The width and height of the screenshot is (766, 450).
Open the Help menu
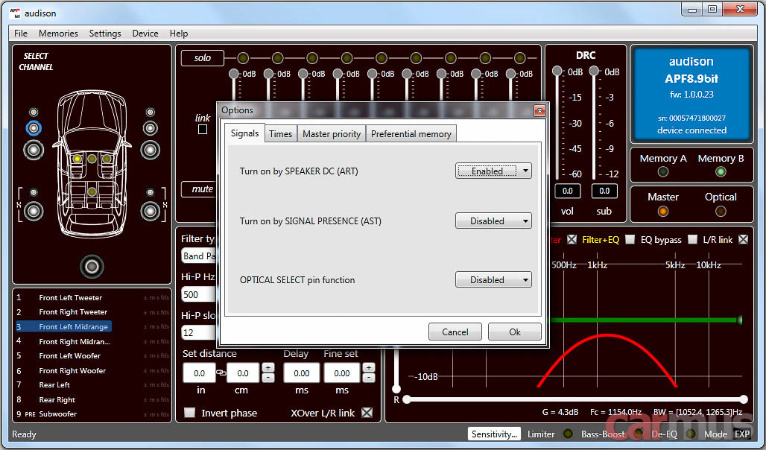click(x=179, y=34)
